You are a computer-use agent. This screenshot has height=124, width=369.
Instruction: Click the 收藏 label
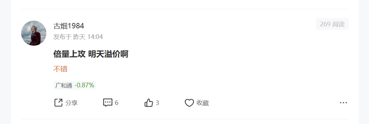[202, 103]
